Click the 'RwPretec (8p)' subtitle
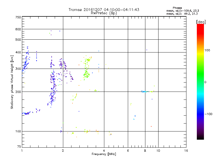Screen dimensions: 219x164 [104, 13]
